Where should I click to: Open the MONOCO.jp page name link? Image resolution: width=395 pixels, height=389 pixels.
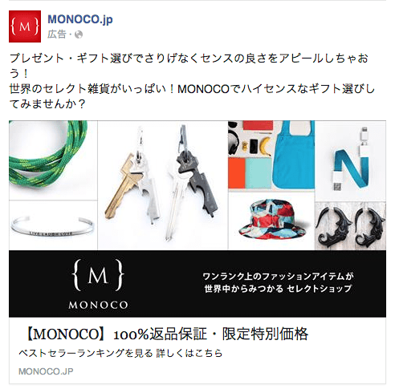80,20
